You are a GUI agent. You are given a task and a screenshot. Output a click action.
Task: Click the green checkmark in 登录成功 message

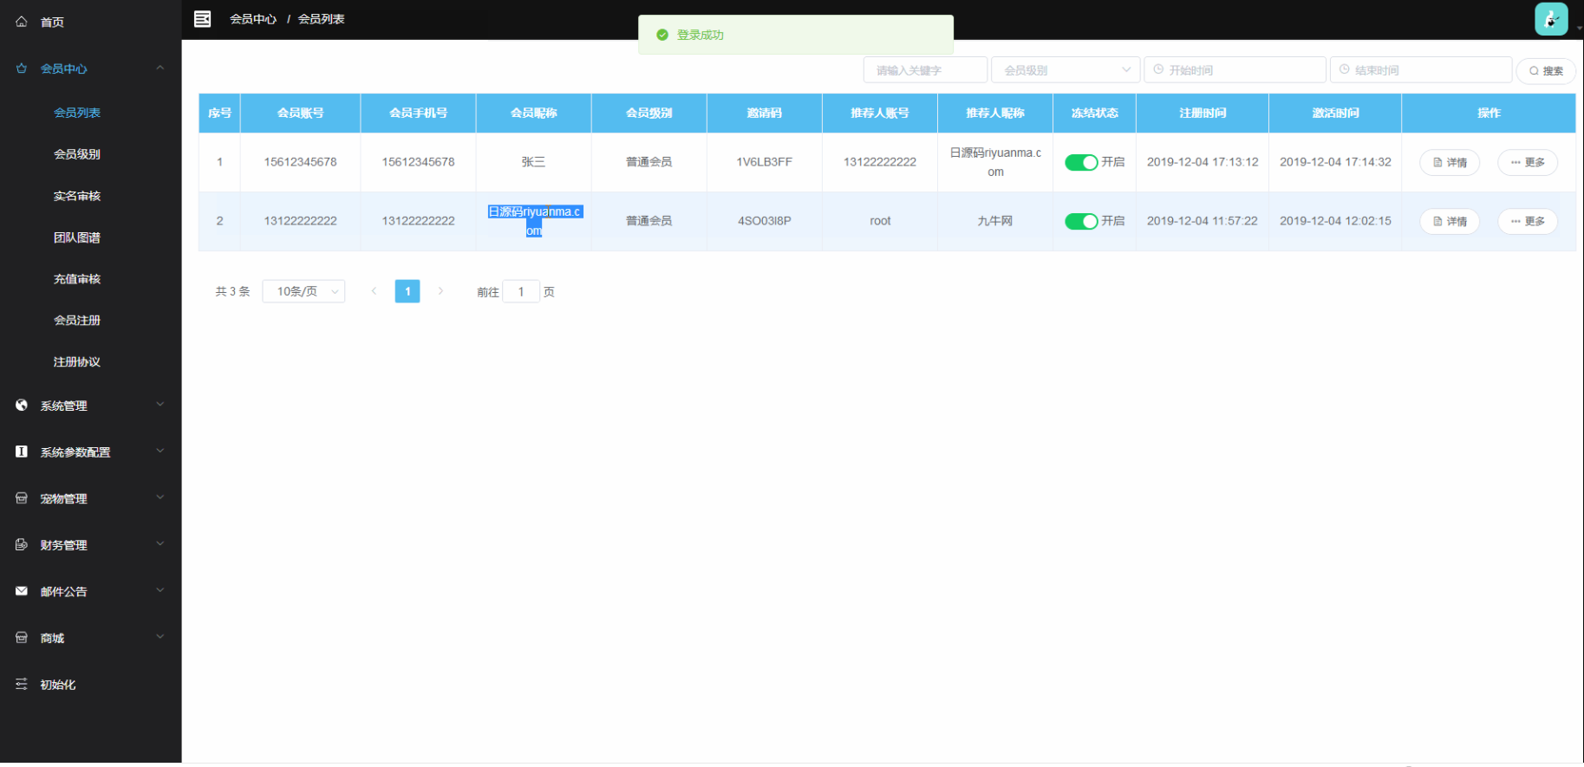click(x=662, y=35)
